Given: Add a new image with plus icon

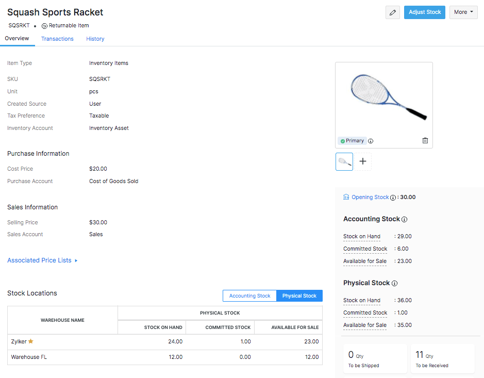Looking at the screenshot, I should [x=363, y=161].
